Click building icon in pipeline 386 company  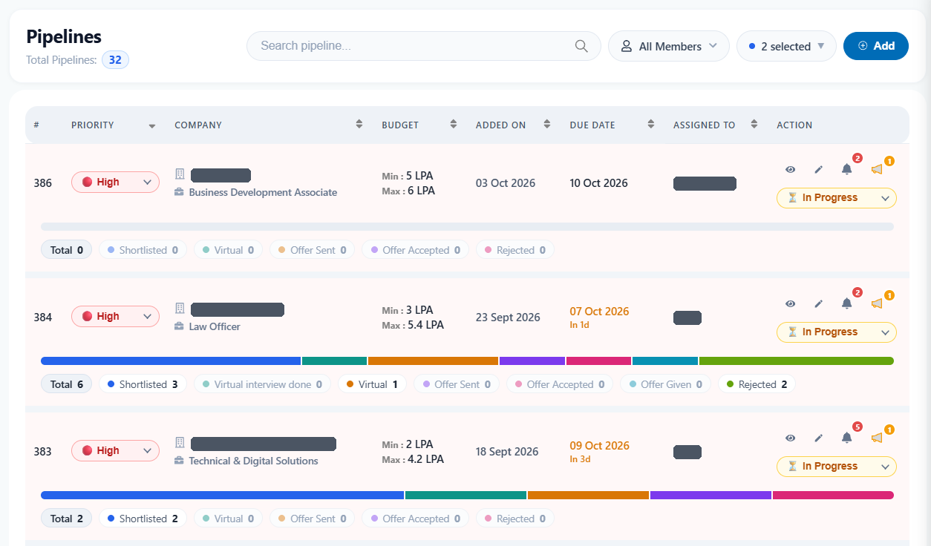(179, 174)
